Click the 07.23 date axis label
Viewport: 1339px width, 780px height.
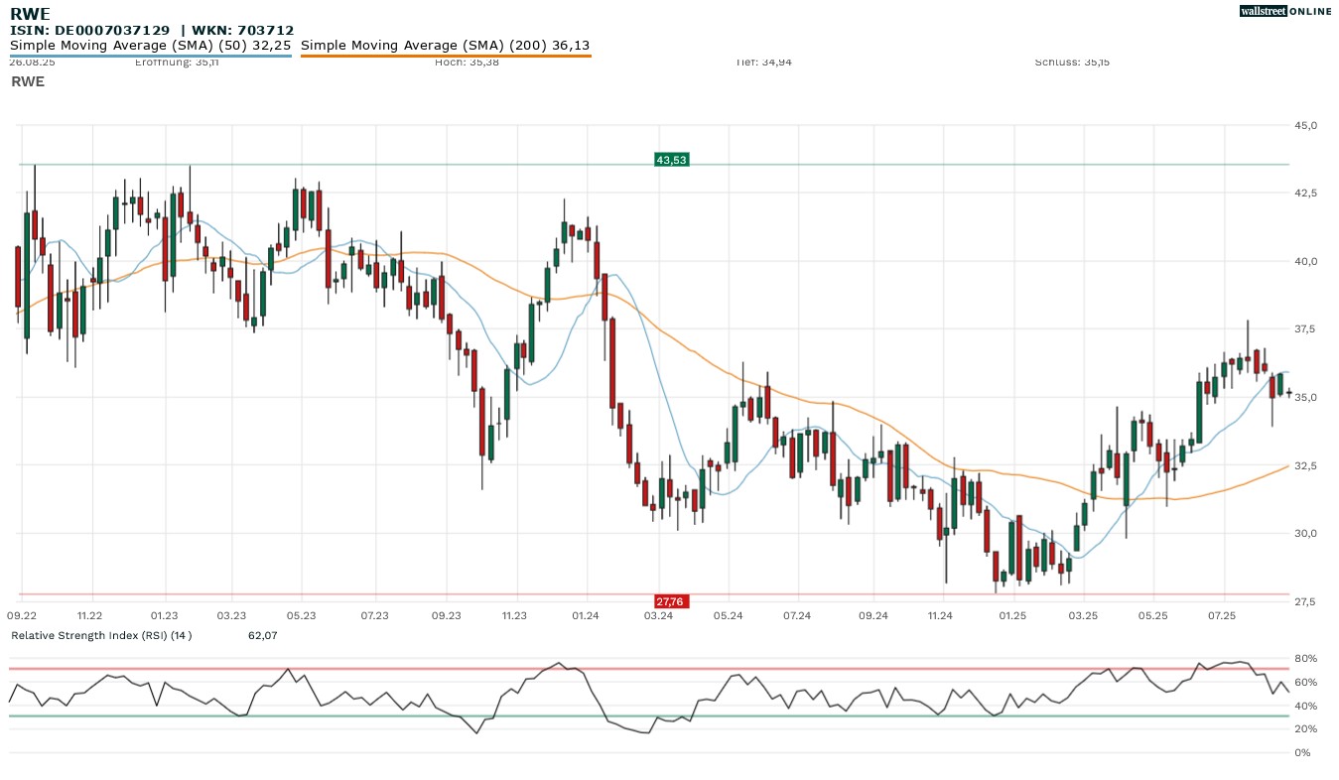374,615
